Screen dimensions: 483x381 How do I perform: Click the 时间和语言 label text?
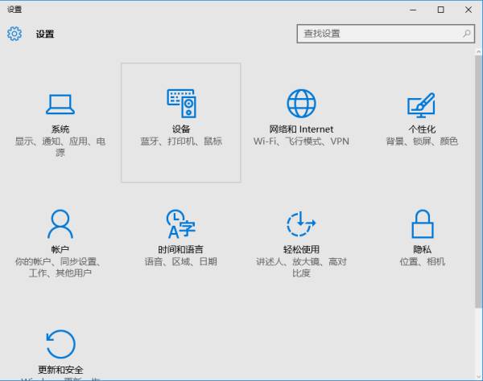181,249
